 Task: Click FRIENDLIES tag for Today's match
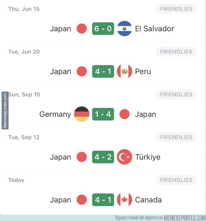(176, 180)
